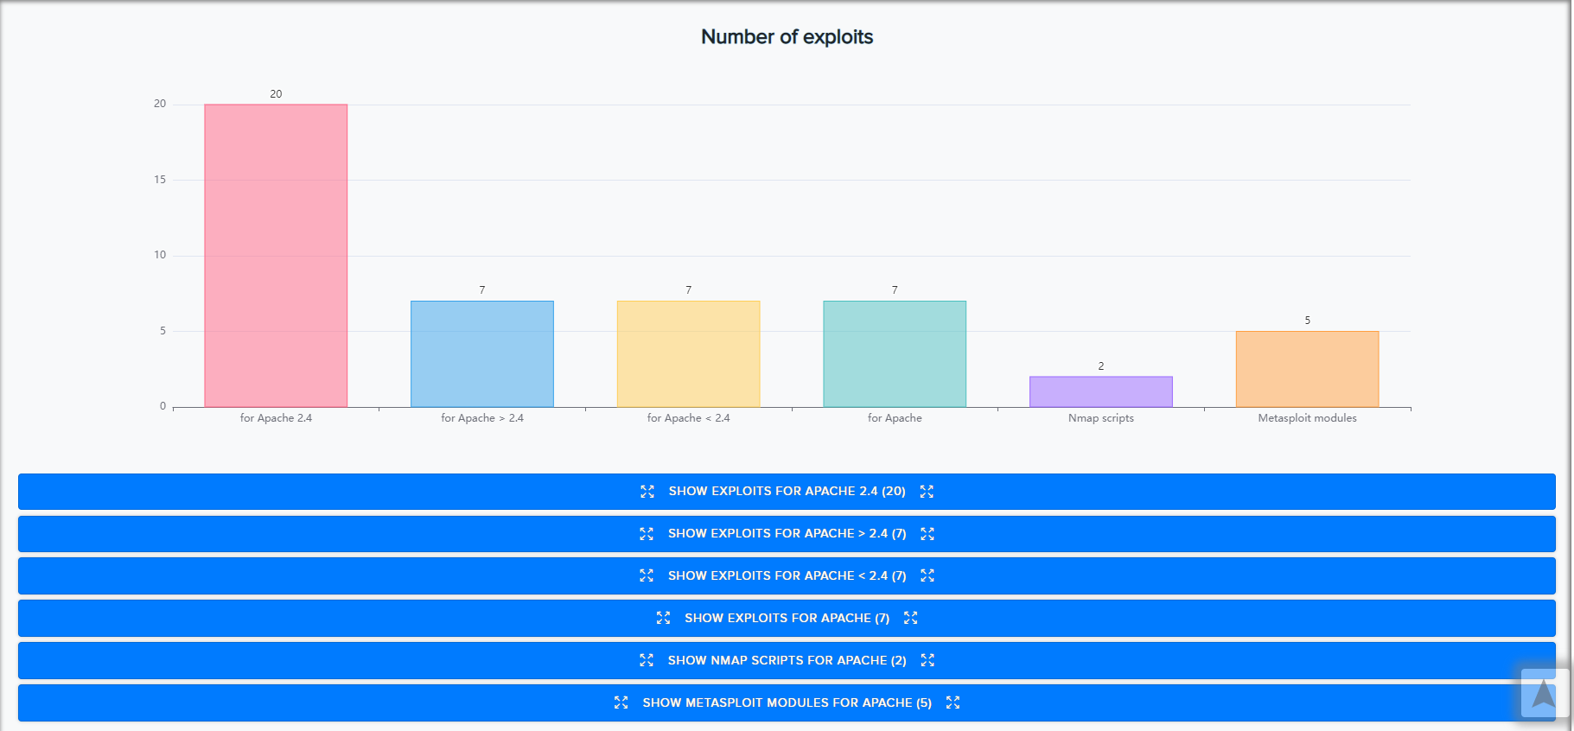1574x731 pixels.
Task: Click the value label "5" above the orange bar
Action: (x=1307, y=321)
